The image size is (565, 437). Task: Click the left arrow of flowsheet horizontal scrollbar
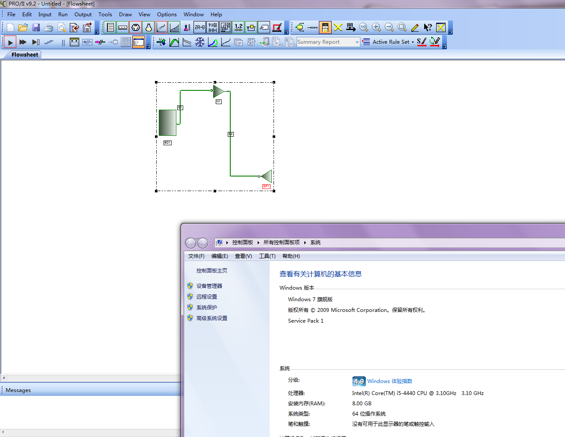click(3, 378)
